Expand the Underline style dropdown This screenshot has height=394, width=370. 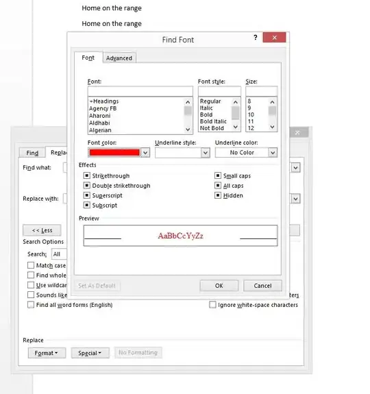(206, 153)
